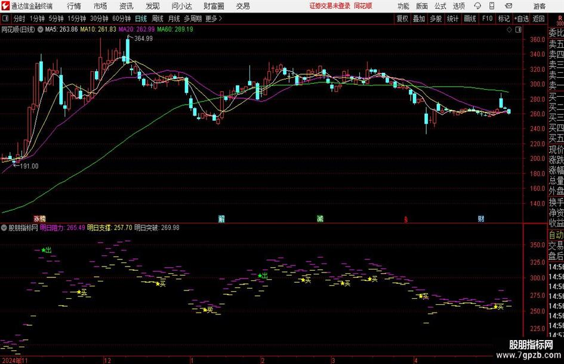
Task: Toggle the left panel icon beside 分时
Action: 5,19
